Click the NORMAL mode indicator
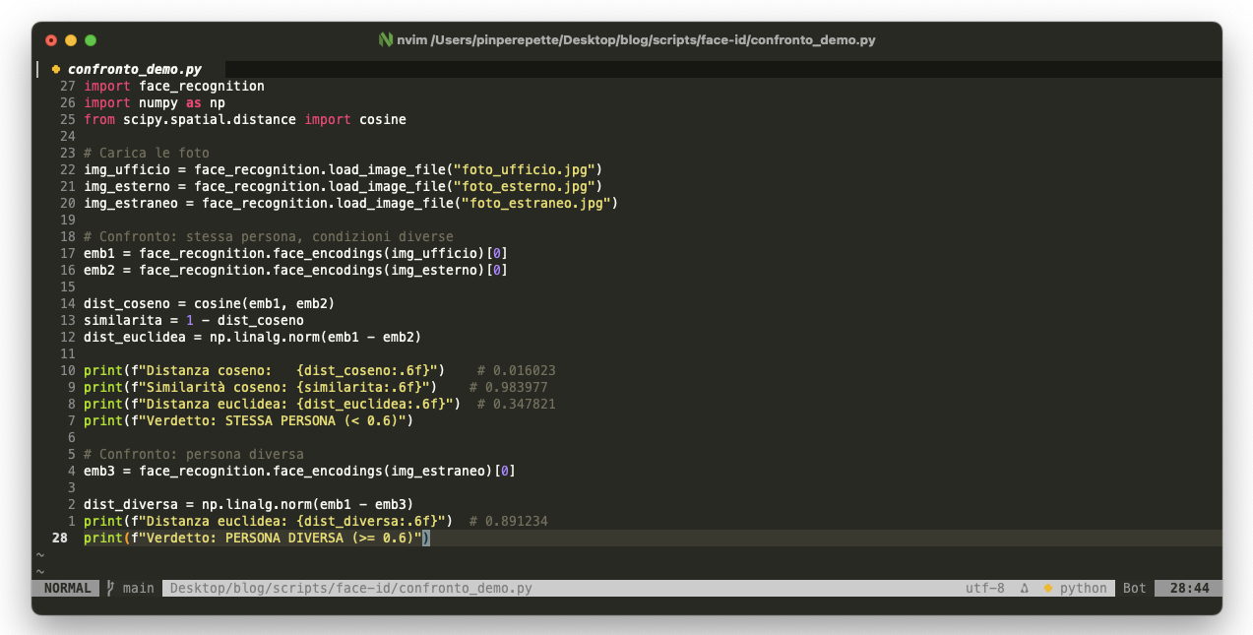 pyautogui.click(x=67, y=588)
